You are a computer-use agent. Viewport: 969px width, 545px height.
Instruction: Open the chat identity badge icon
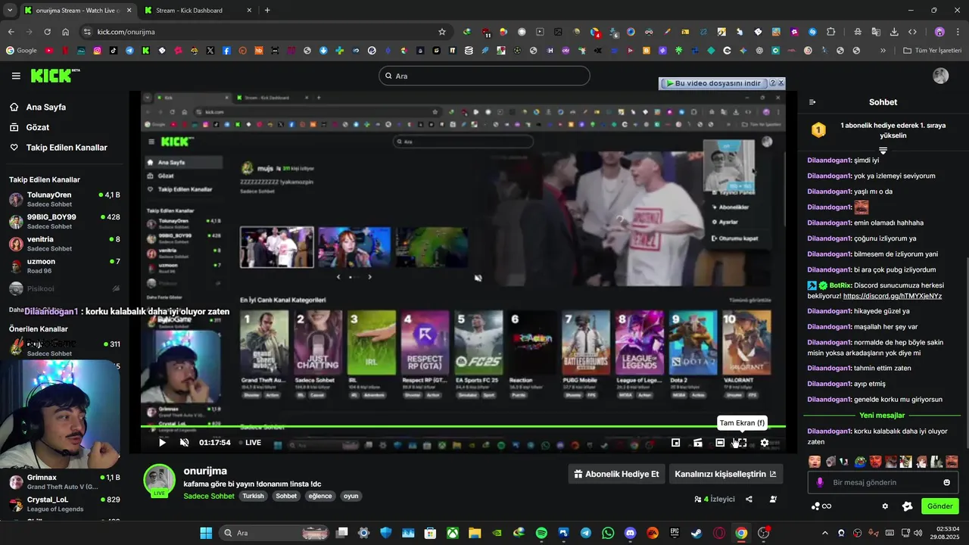(908, 506)
